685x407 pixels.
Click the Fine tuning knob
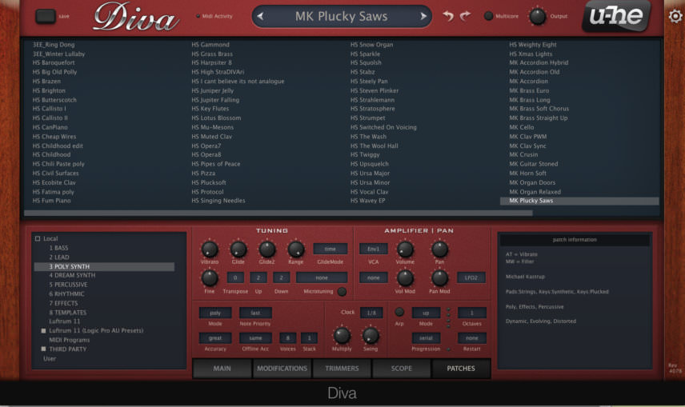209,278
